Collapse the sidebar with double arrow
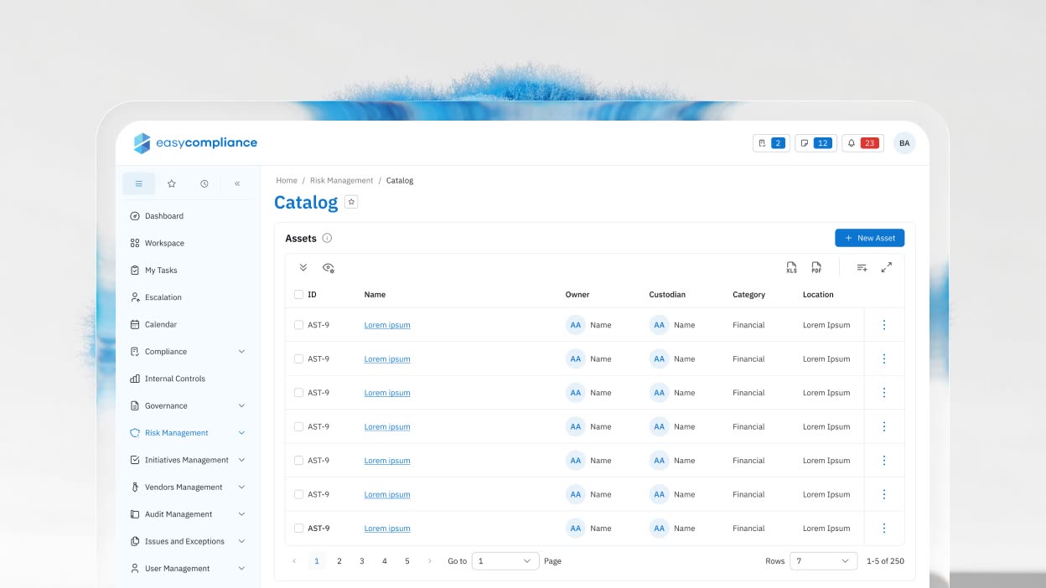The image size is (1046, 588). (x=237, y=183)
